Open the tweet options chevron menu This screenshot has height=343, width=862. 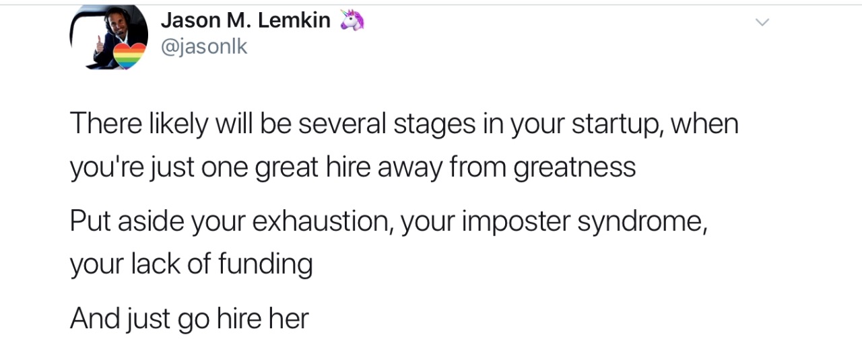click(761, 23)
